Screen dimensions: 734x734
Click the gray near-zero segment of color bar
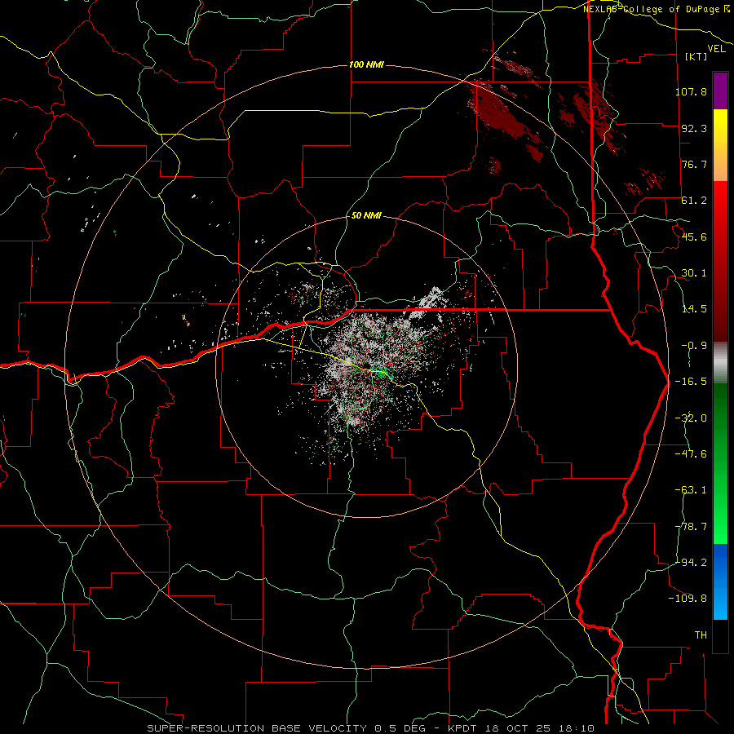click(720, 363)
